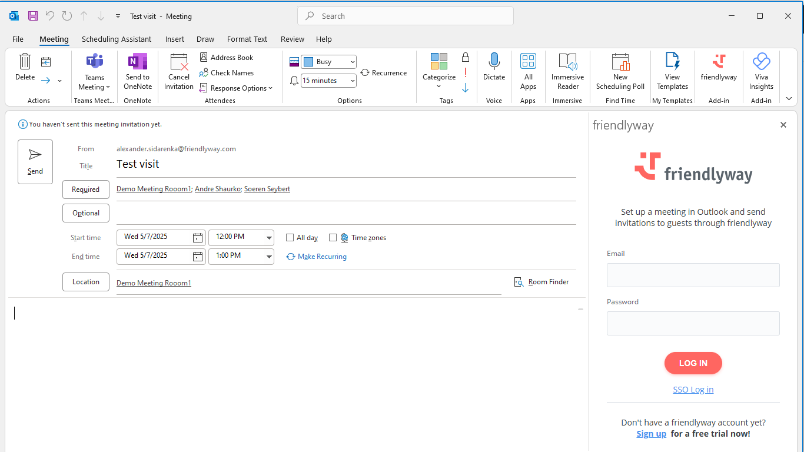Image resolution: width=804 pixels, height=452 pixels.
Task: Click Cancel Invitation in the ribbon
Action: (x=179, y=71)
